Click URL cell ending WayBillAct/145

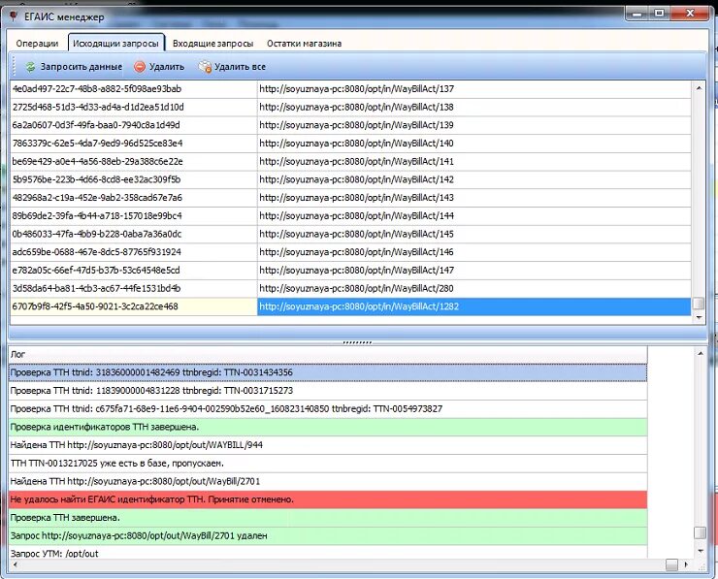[x=473, y=234]
